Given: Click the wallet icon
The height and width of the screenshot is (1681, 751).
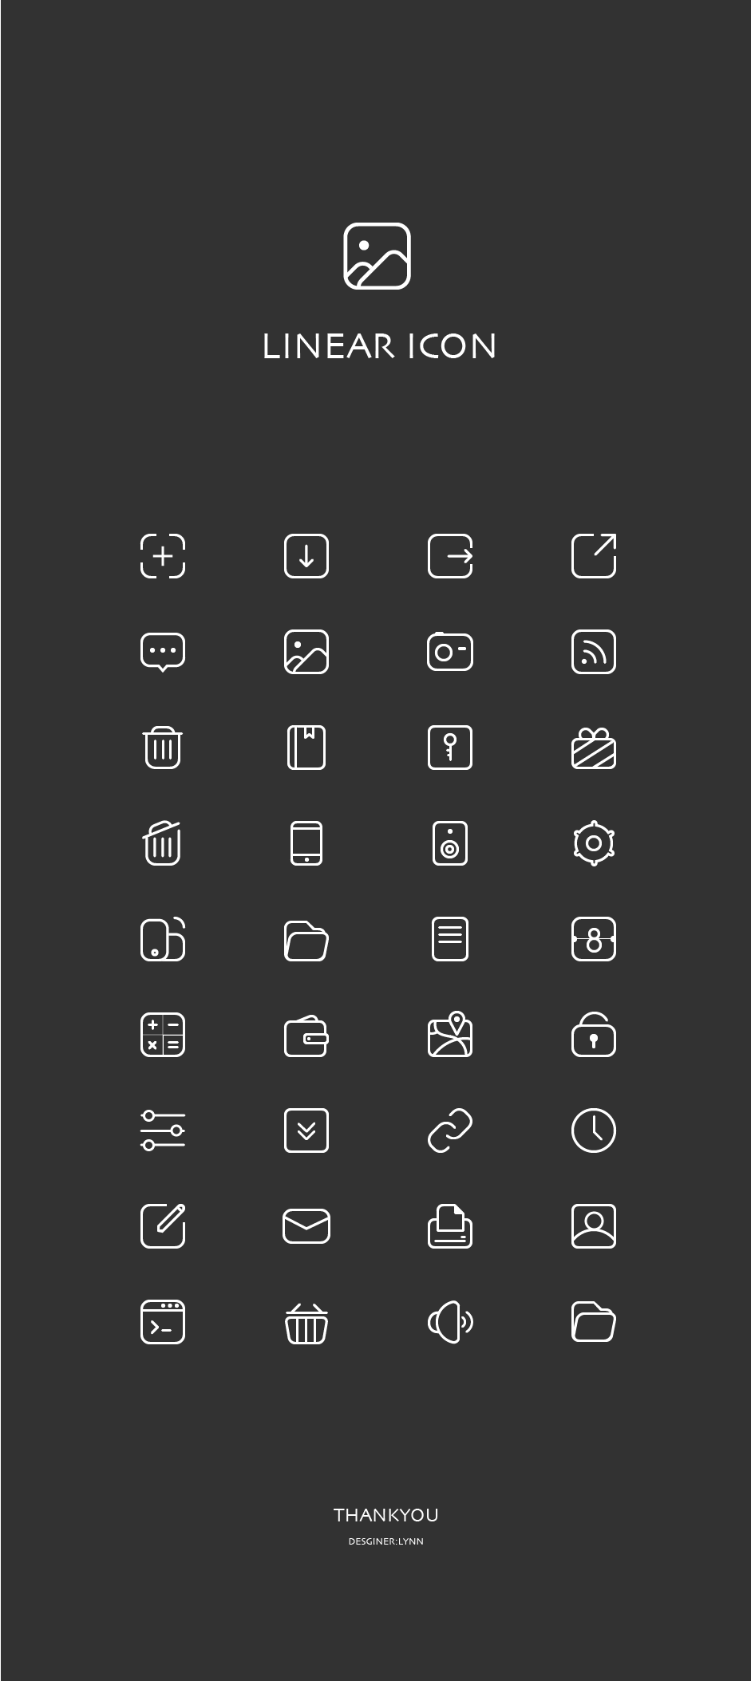Looking at the screenshot, I should click(306, 1036).
